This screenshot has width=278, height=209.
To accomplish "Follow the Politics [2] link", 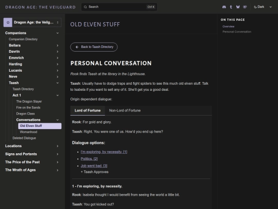I will pos(89,159).
